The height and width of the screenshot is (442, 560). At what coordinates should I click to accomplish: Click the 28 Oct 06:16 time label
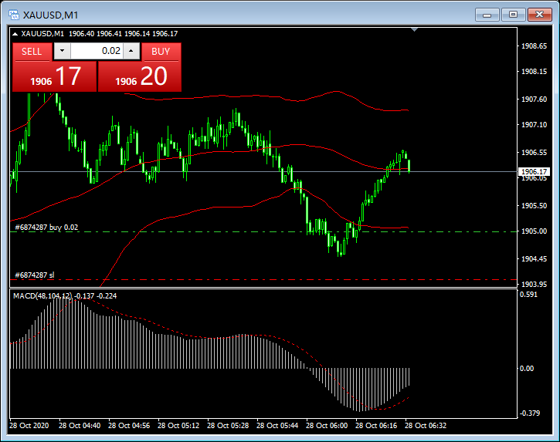tap(376, 426)
